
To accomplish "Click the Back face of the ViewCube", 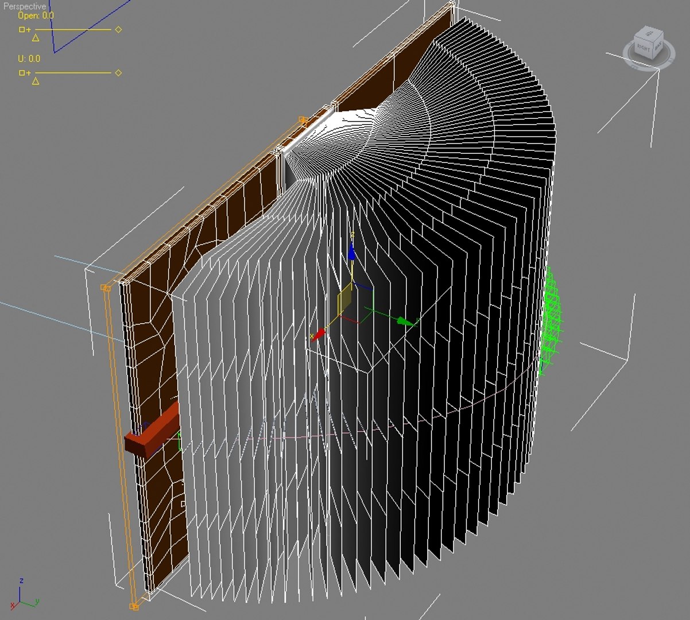I will [657, 45].
